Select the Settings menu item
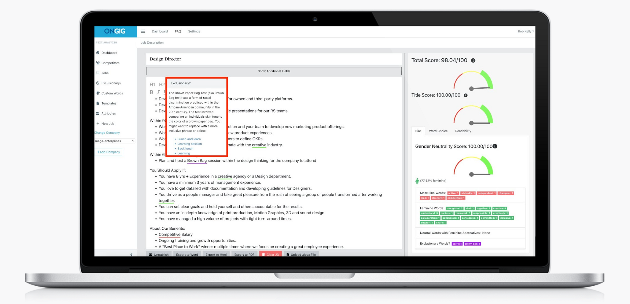Image resolution: width=630 pixels, height=304 pixels. (195, 31)
